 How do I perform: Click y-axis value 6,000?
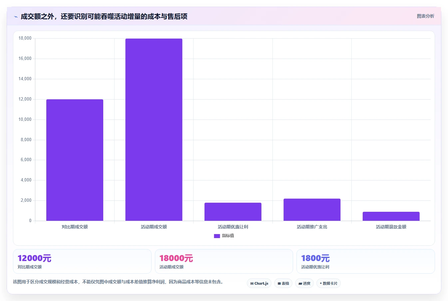tap(26, 160)
